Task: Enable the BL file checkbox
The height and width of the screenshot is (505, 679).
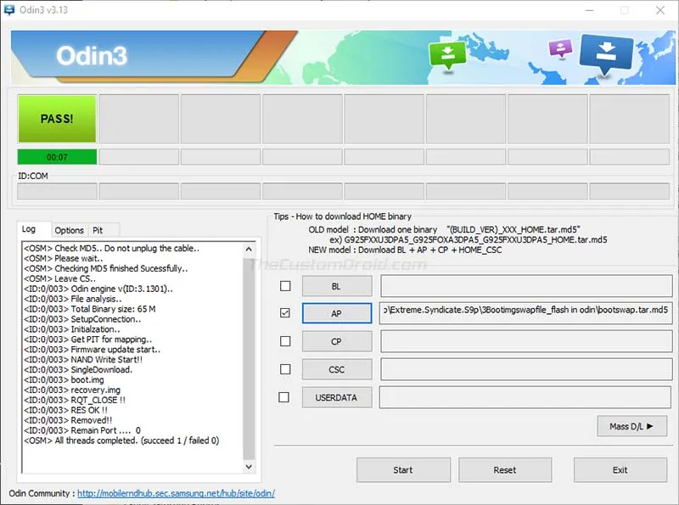Action: tap(285, 286)
